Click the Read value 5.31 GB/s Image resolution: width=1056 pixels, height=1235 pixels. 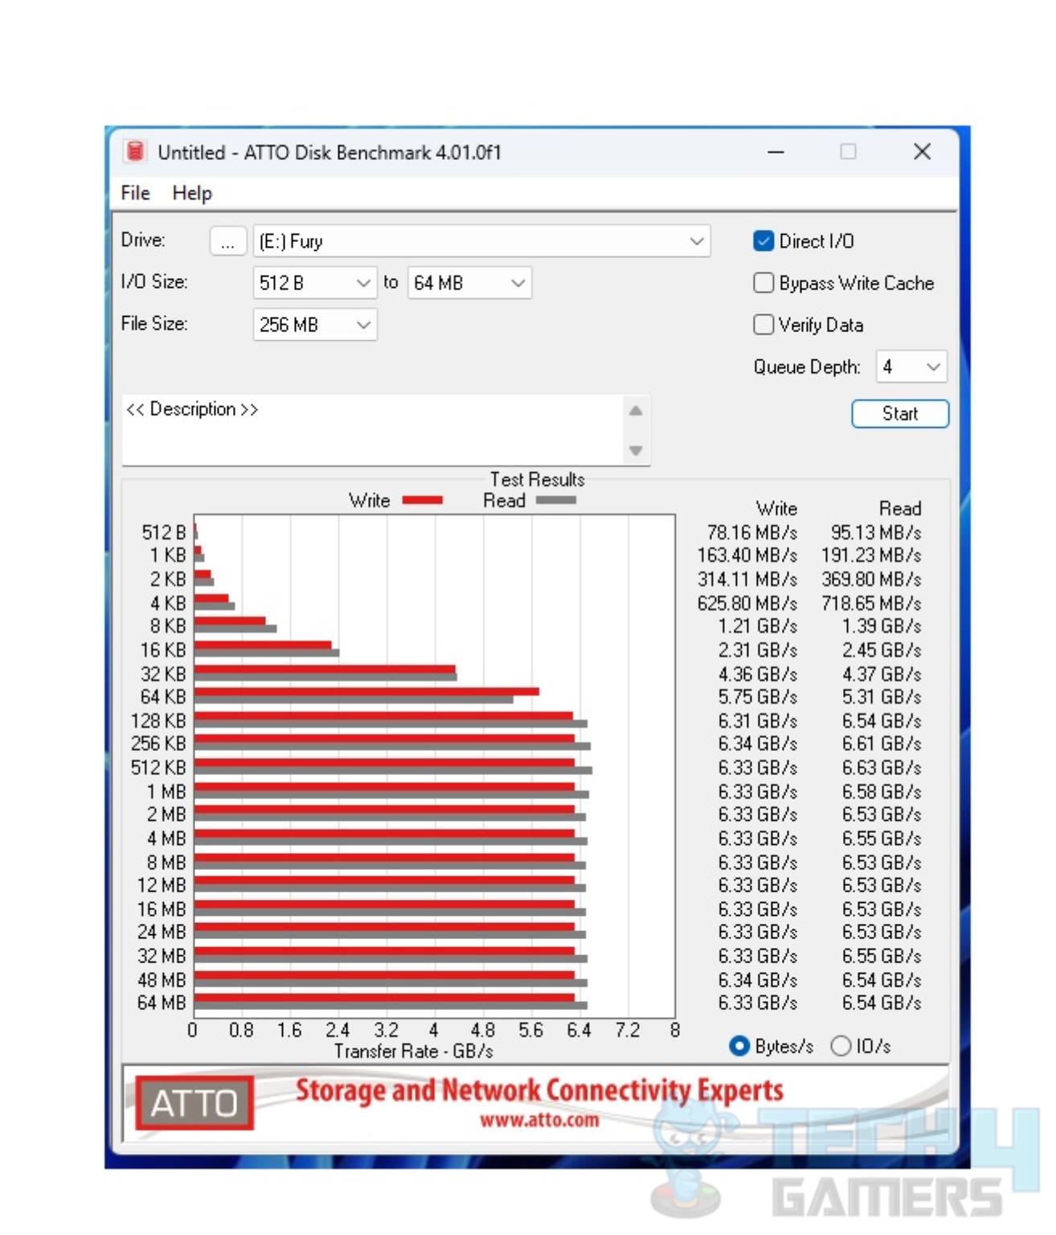coord(882,697)
